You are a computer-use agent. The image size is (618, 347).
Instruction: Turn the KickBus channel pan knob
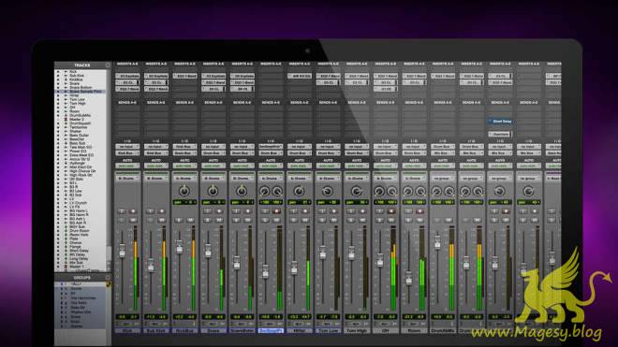184,191
